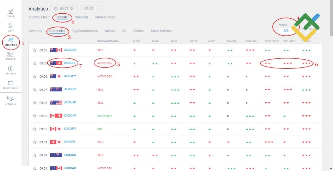This screenshot has height=171, width=333.
Task: Star EURAUD as a favorite
Action: click(35, 155)
